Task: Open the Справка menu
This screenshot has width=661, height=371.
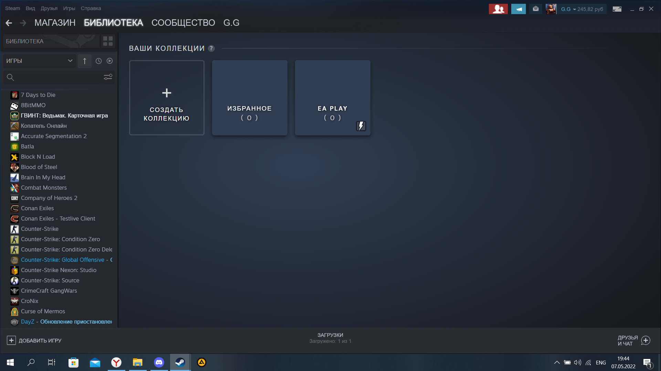Action: tap(91, 8)
